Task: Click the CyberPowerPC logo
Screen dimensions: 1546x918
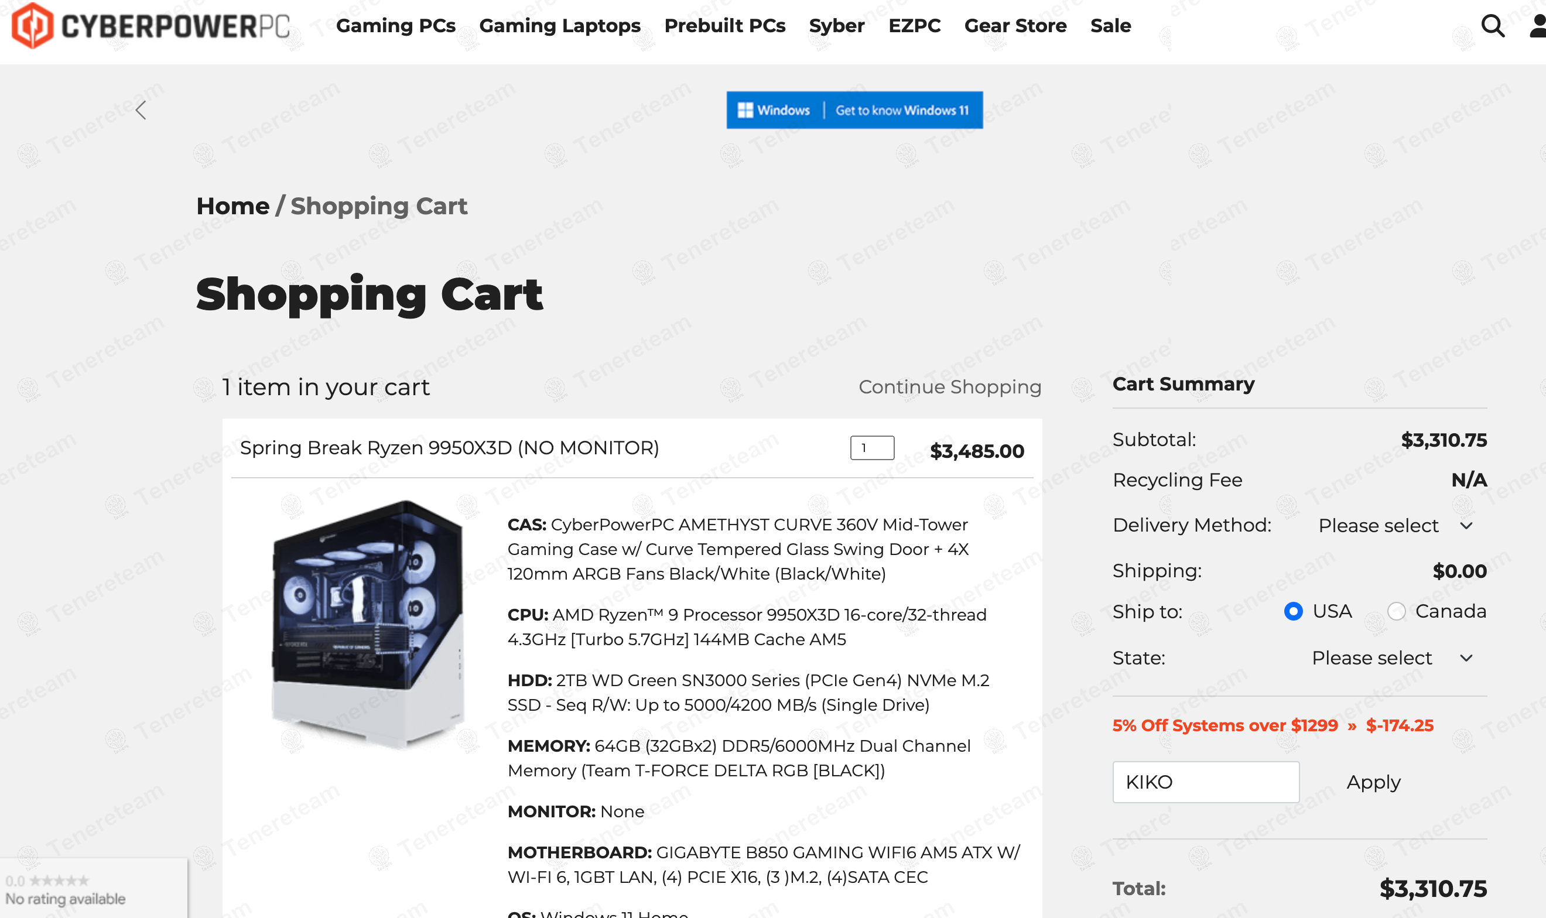Action: pos(152,25)
